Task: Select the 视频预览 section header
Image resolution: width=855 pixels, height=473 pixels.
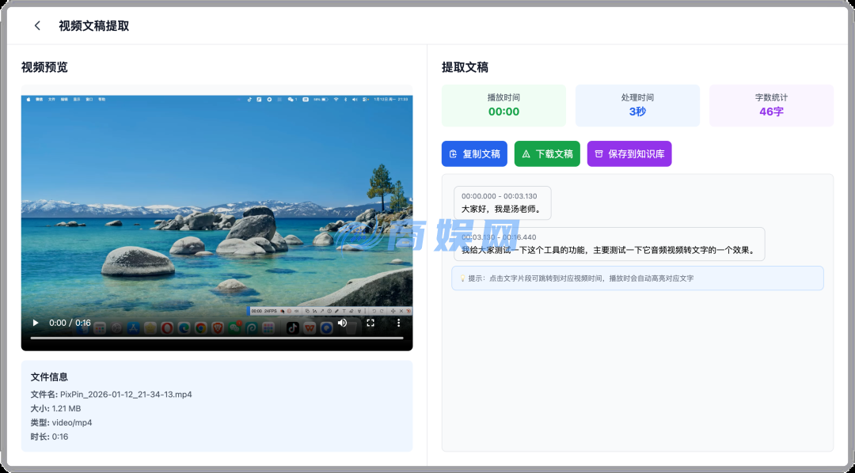Action: tap(44, 66)
